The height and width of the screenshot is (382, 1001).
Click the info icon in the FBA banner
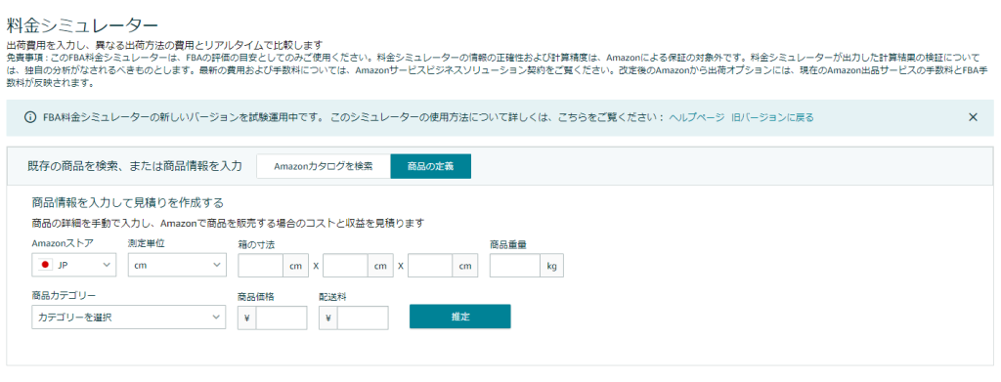[x=29, y=117]
